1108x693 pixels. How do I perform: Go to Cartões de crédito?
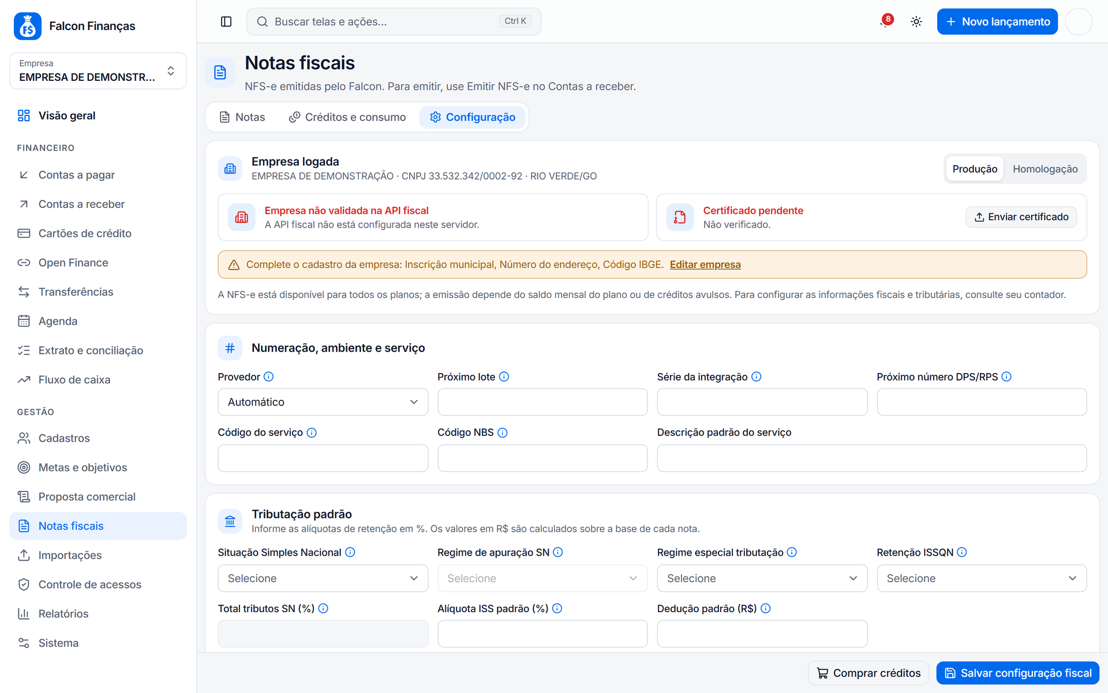(x=98, y=233)
